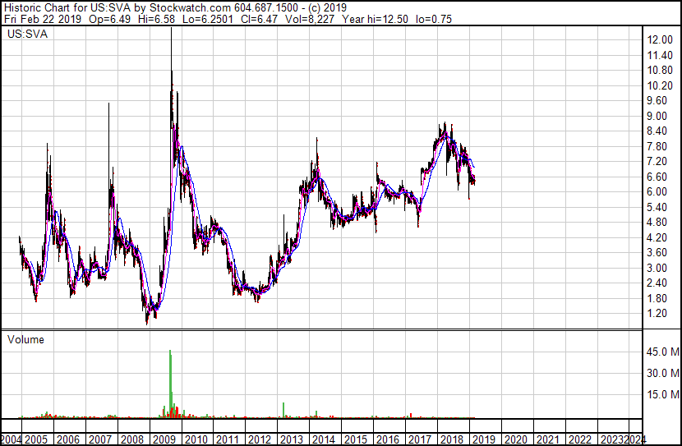
Task: Click the 2007 year label on time axis
Action: (100, 439)
